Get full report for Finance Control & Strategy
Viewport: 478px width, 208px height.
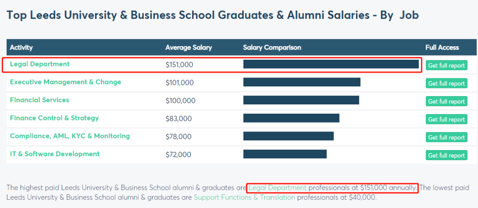coord(446,119)
